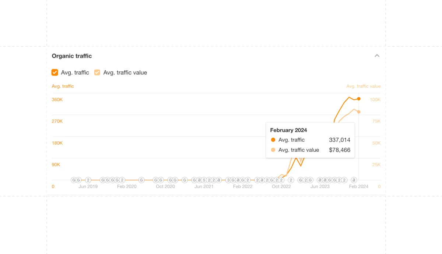
Task: Click the February 2024 tooltip header
Action: pyautogui.click(x=288, y=130)
